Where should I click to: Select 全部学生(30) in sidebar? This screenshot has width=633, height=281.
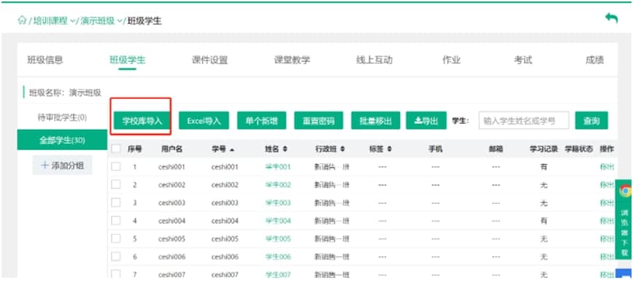point(62,140)
